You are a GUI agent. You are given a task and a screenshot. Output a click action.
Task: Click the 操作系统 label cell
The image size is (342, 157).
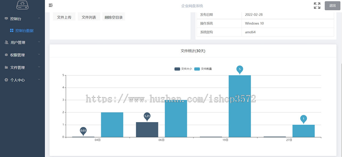219,23
